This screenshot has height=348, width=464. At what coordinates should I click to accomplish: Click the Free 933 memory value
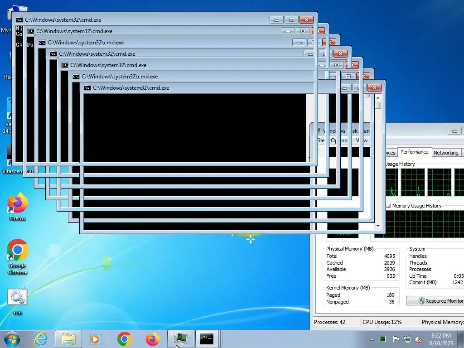pyautogui.click(x=391, y=276)
